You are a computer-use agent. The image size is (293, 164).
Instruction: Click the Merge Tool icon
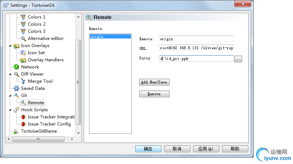click(x=23, y=81)
